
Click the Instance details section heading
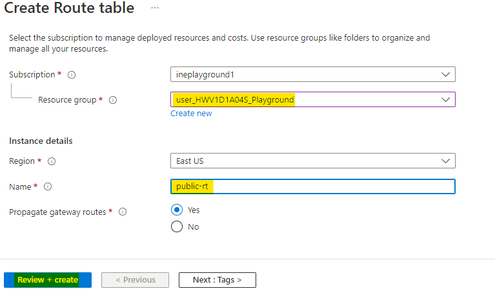click(41, 141)
